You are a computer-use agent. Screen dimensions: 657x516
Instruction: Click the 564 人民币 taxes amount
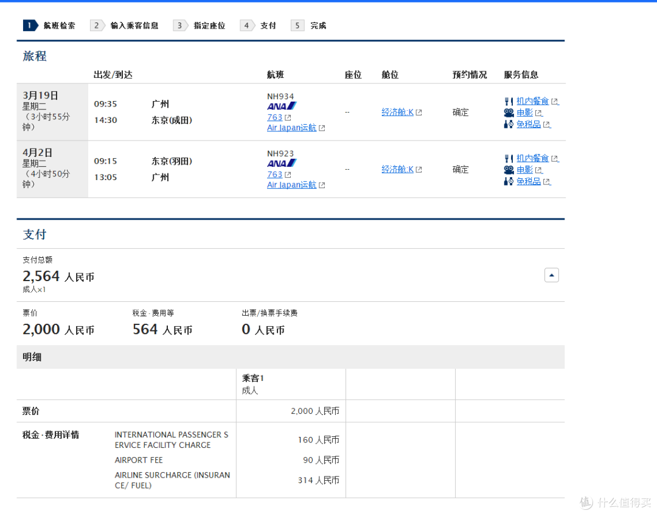click(162, 329)
